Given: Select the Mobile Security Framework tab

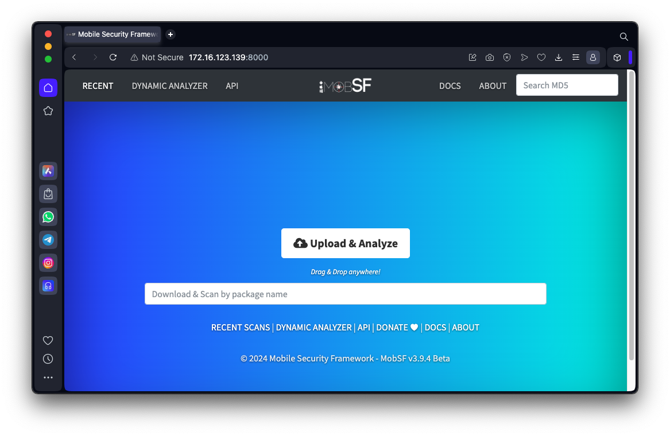Looking at the screenshot, I should 113,34.
